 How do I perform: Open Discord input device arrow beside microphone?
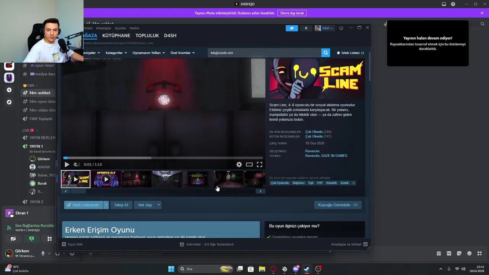[49, 254]
